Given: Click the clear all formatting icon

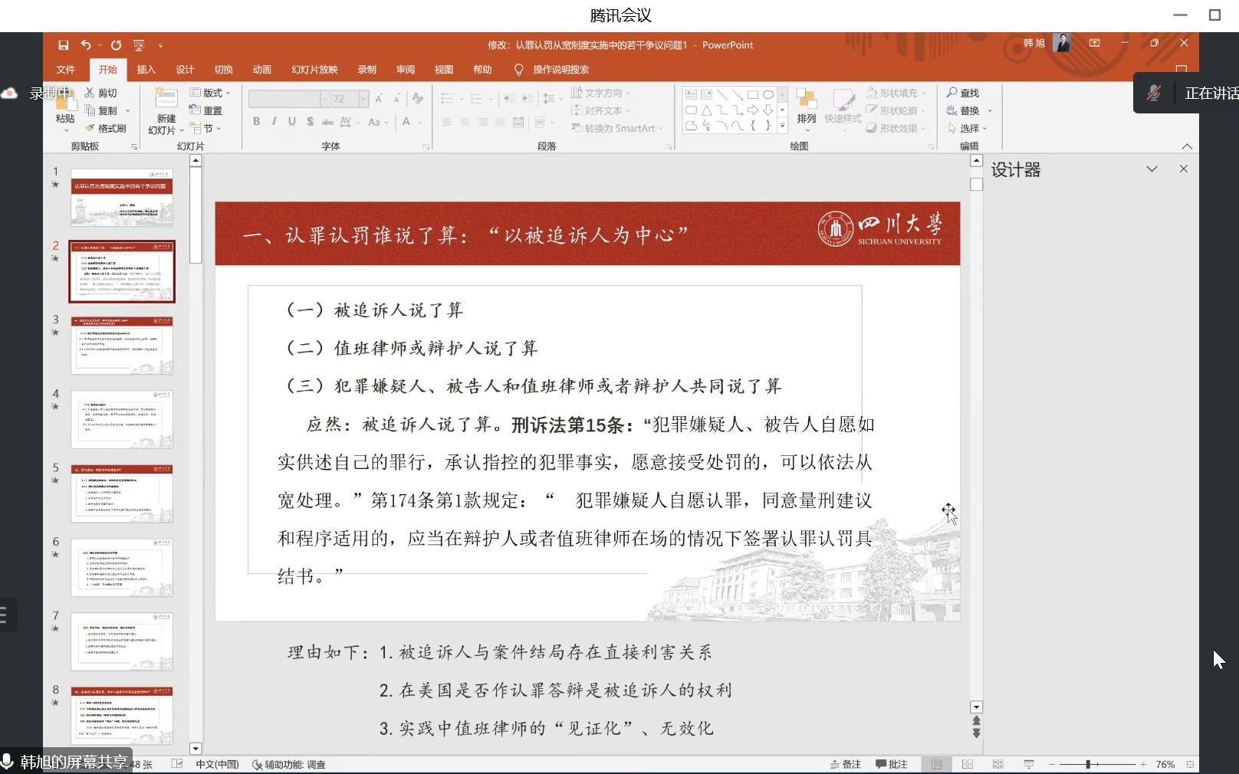Looking at the screenshot, I should point(418,98).
